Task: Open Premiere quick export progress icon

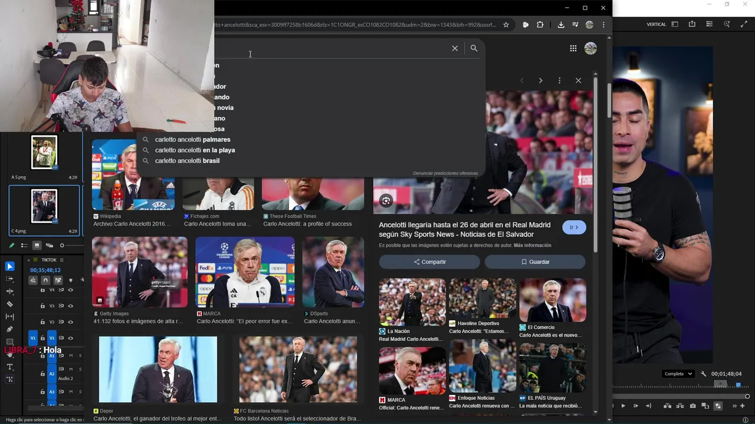Action: (x=709, y=24)
